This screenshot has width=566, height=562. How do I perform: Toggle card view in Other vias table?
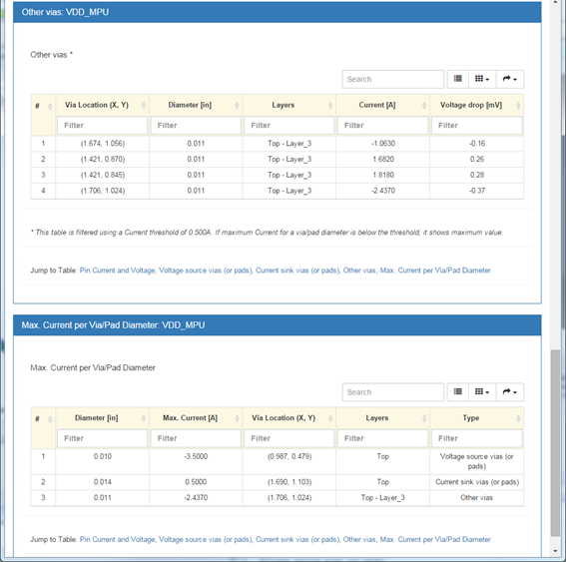click(x=458, y=79)
